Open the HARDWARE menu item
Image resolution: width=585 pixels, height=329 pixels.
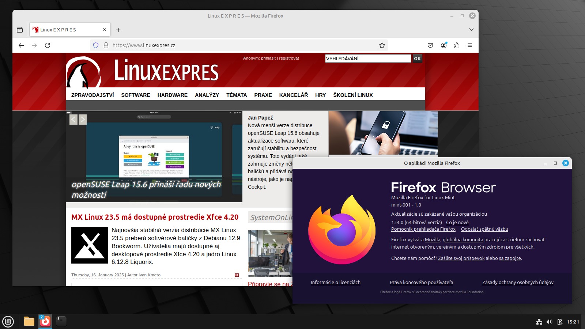pyautogui.click(x=173, y=95)
